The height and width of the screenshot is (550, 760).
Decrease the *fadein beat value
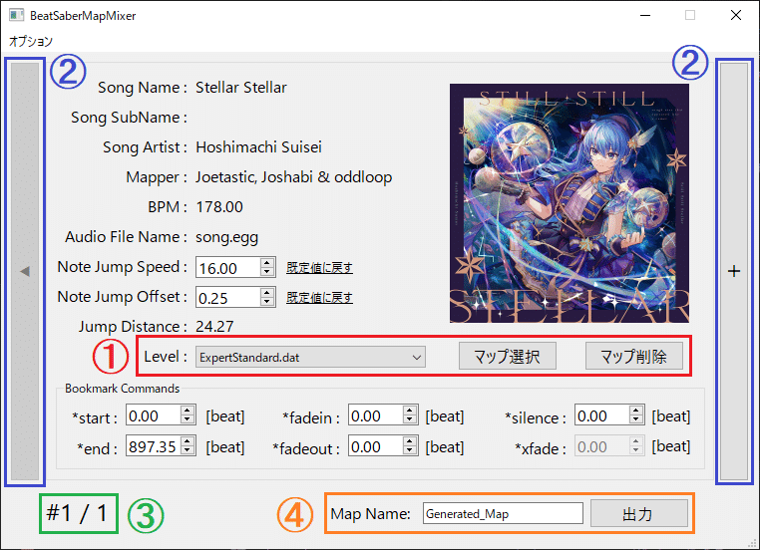point(410,419)
